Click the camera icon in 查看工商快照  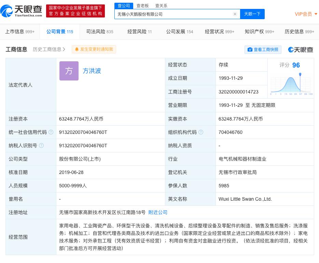250,50
